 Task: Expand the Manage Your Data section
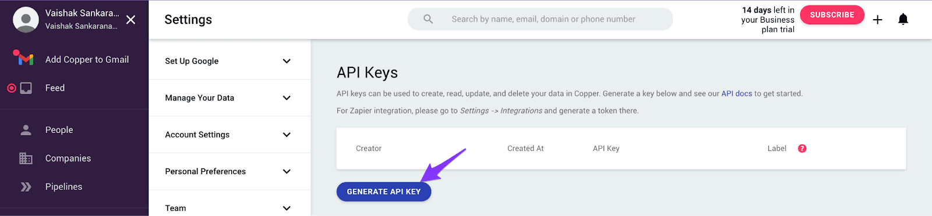pyautogui.click(x=230, y=98)
